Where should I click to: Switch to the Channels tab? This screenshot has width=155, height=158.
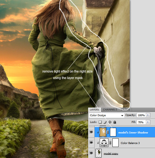[110, 110]
